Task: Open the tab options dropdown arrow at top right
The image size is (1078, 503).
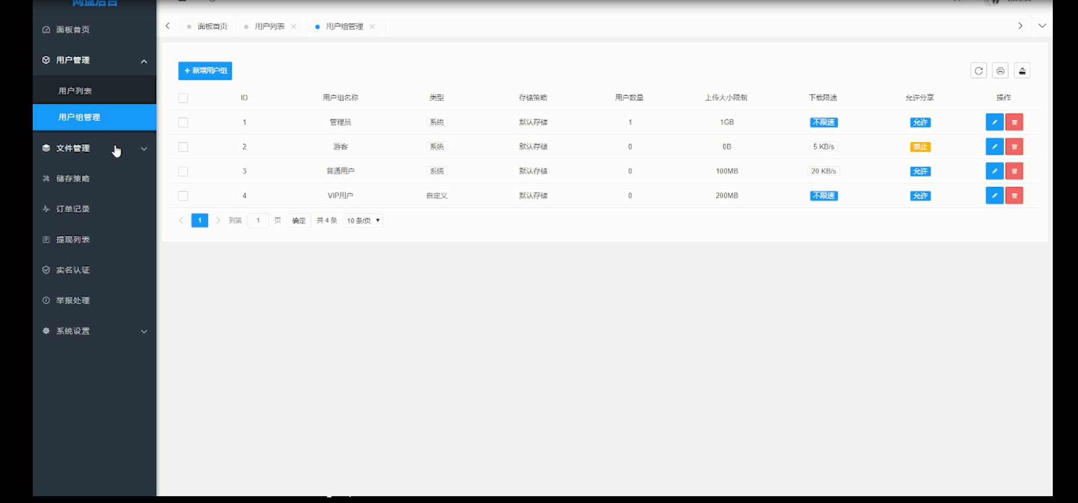Action: (1042, 26)
